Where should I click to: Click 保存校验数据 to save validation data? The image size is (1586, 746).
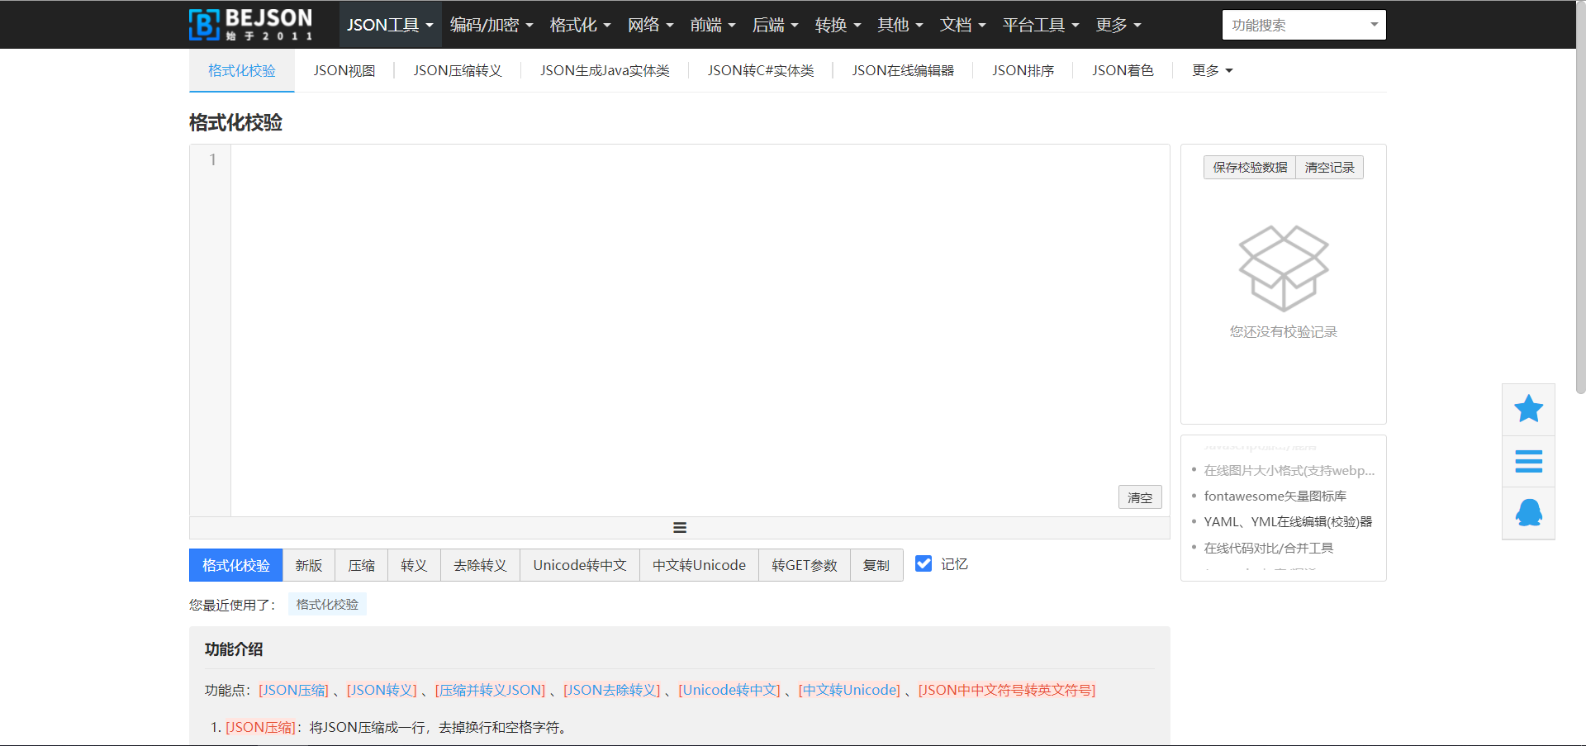(1249, 167)
